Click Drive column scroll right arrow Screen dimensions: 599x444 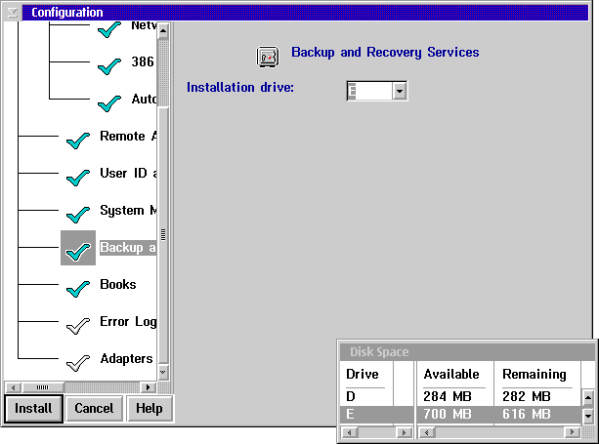[x=404, y=432]
